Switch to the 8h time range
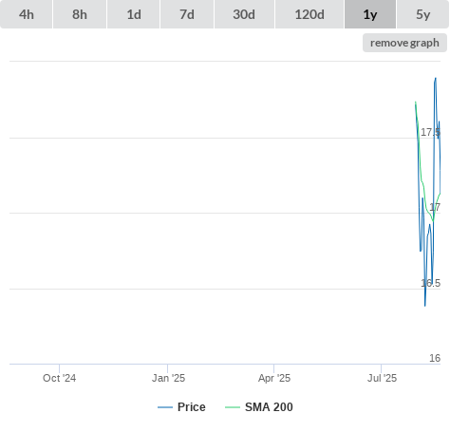 pyautogui.click(x=80, y=14)
